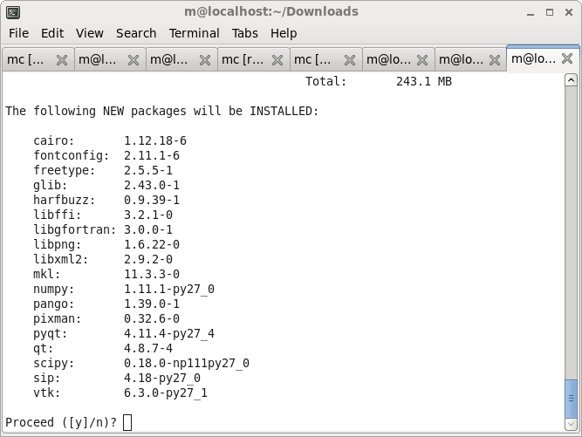Click the cursor after the Proceed prompt
This screenshot has width=582, height=437.
(127, 423)
